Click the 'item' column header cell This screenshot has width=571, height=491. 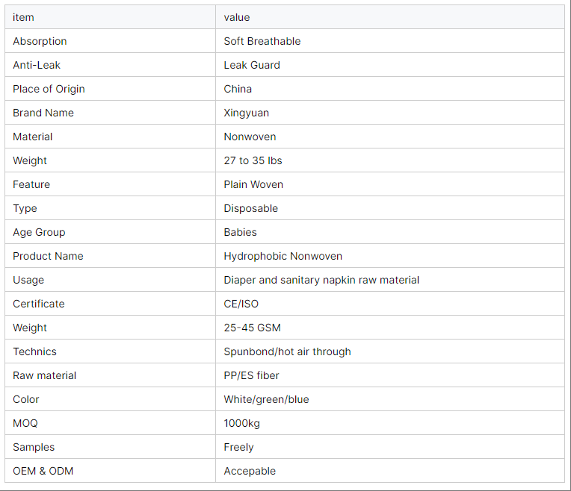(23, 17)
